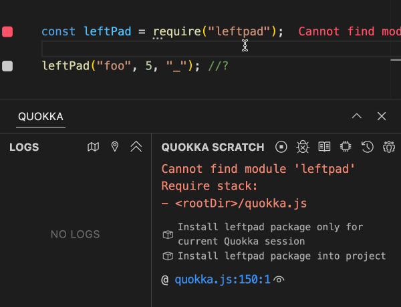Open the documentation book icon

(324, 147)
